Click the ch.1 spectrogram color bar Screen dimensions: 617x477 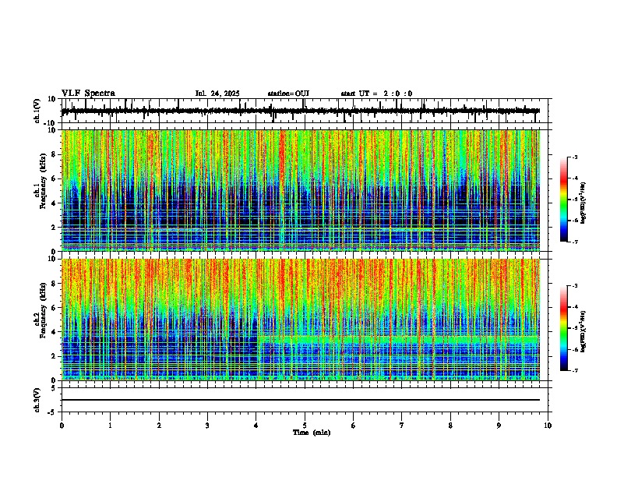(563, 200)
